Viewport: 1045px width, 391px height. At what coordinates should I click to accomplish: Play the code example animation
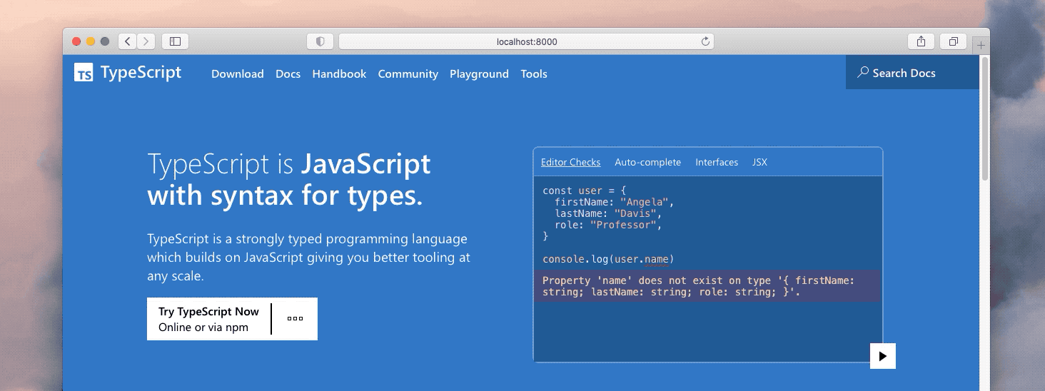pyautogui.click(x=883, y=356)
